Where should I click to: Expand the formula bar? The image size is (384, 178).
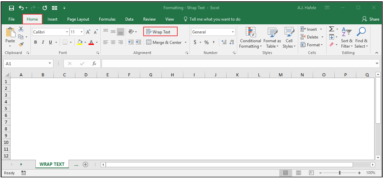(x=377, y=63)
